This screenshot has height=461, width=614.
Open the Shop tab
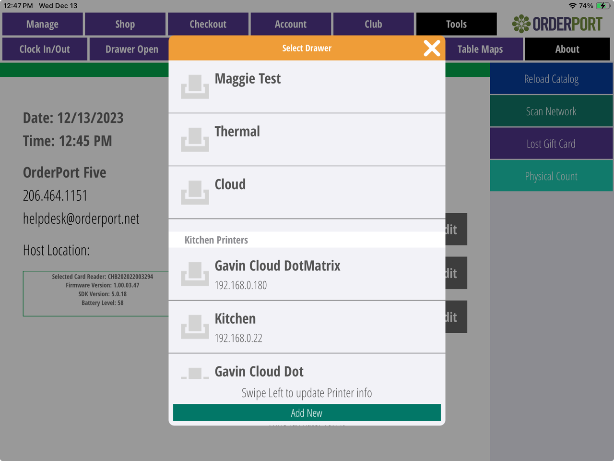tap(125, 24)
